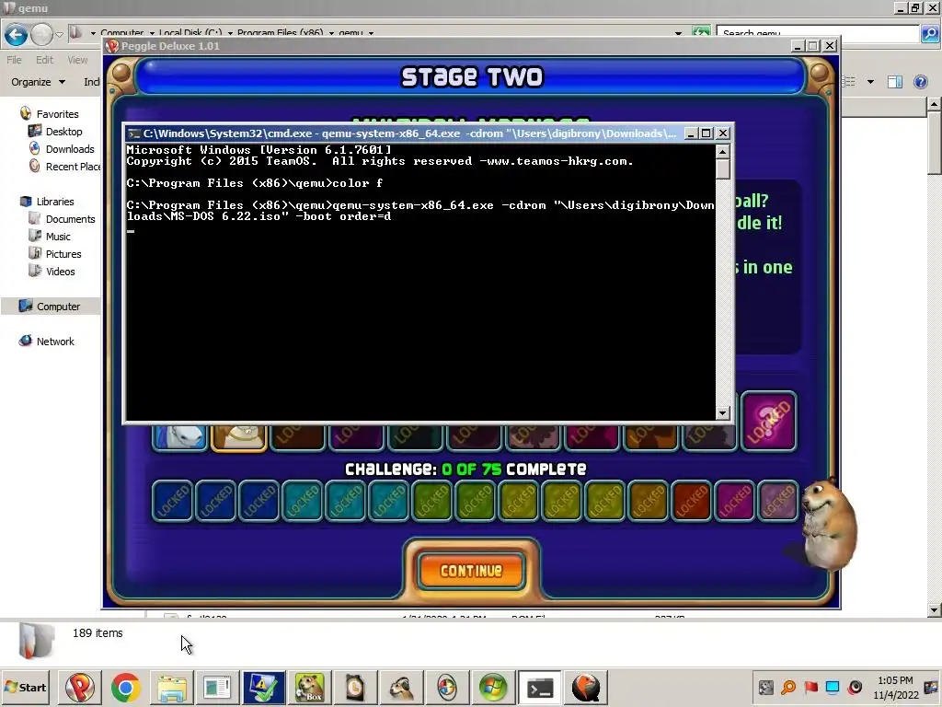Launch Google Chrome from the taskbar
The width and height of the screenshot is (942, 707).
(x=125, y=687)
